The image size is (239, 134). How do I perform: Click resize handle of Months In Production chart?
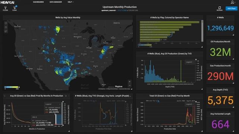pos(69,131)
